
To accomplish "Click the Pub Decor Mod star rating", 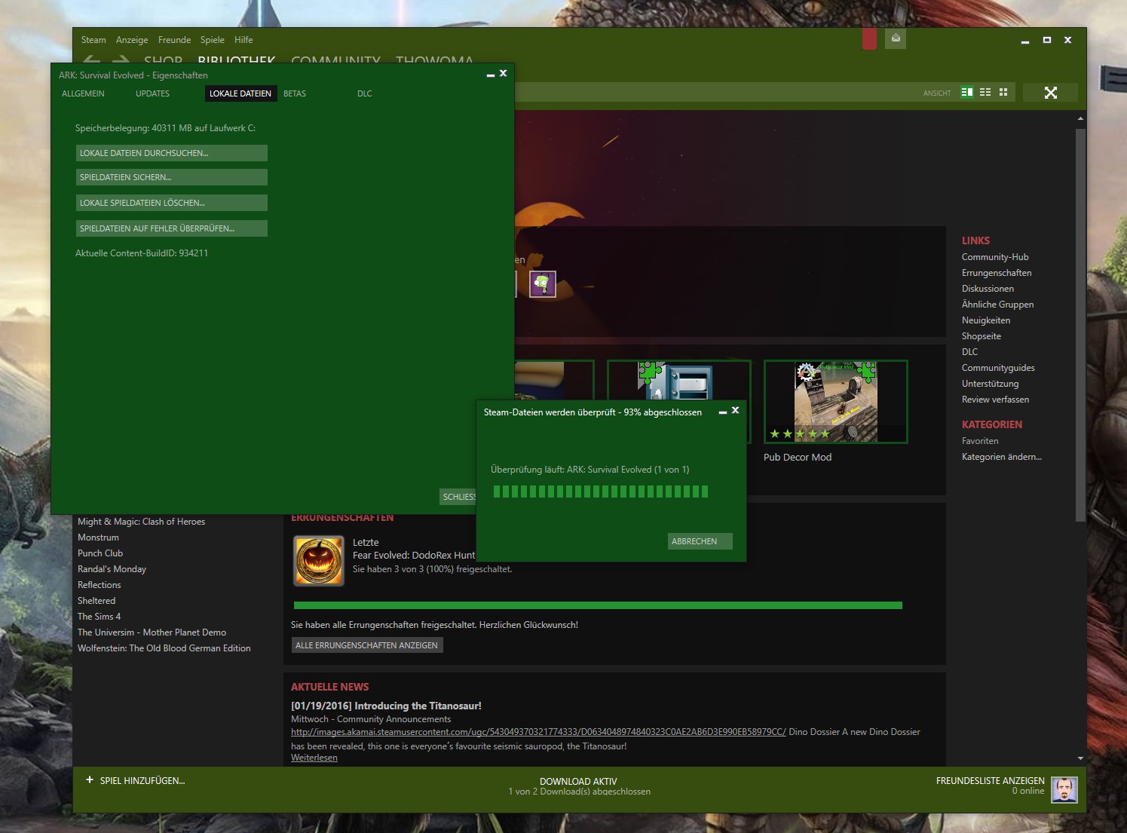I will pyautogui.click(x=799, y=433).
